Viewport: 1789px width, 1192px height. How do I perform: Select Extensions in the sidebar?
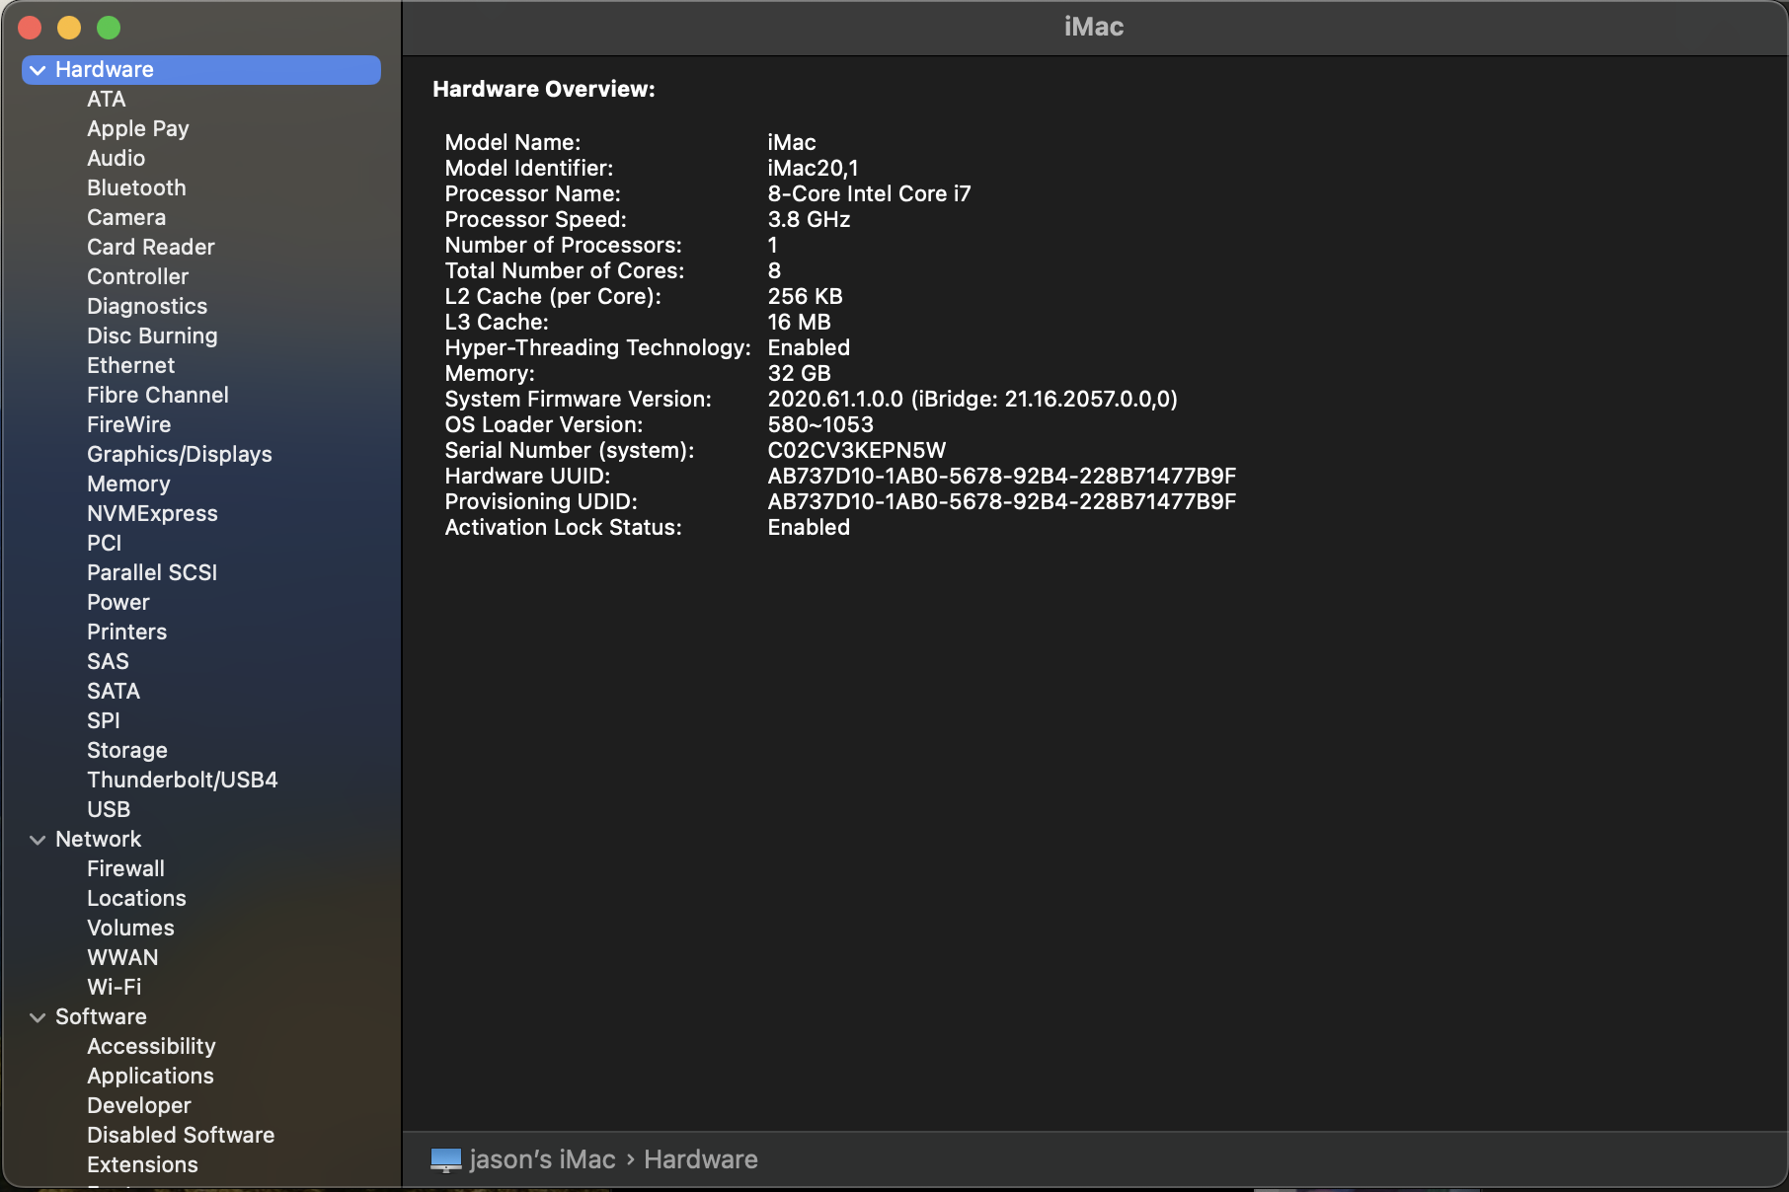tap(142, 1165)
